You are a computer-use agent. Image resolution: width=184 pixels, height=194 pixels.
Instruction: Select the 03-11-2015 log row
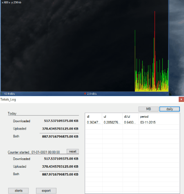[132, 122]
